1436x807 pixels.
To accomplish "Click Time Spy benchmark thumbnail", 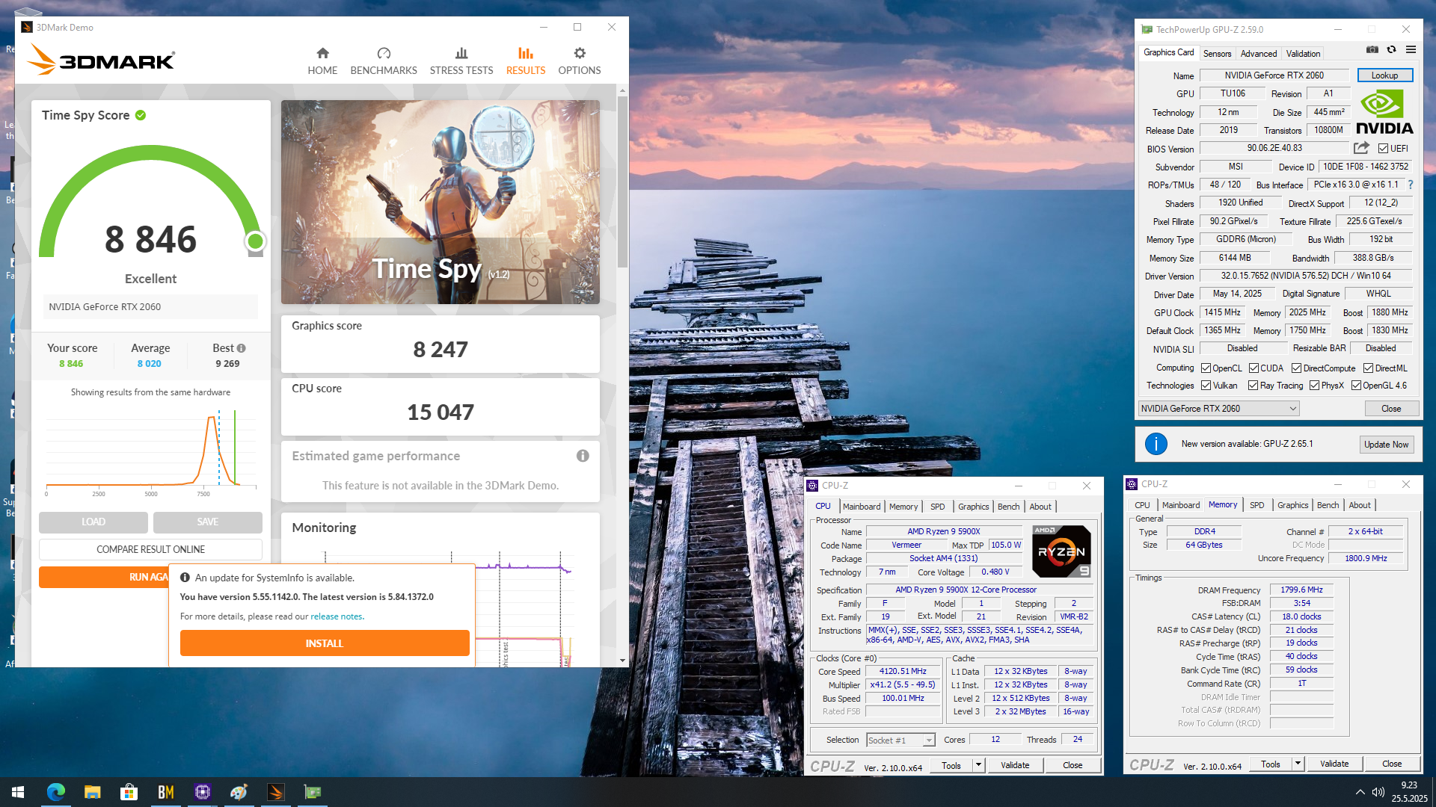I will (x=441, y=202).
